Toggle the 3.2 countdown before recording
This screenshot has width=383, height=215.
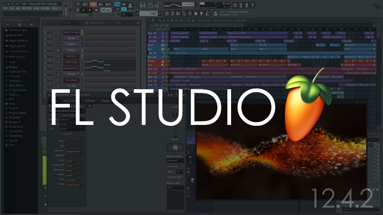[93, 4]
